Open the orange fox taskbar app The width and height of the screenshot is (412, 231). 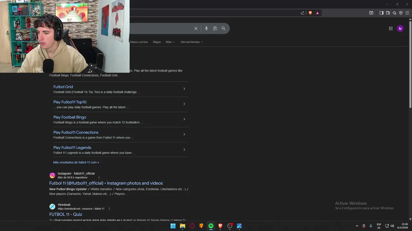(x=201, y=226)
